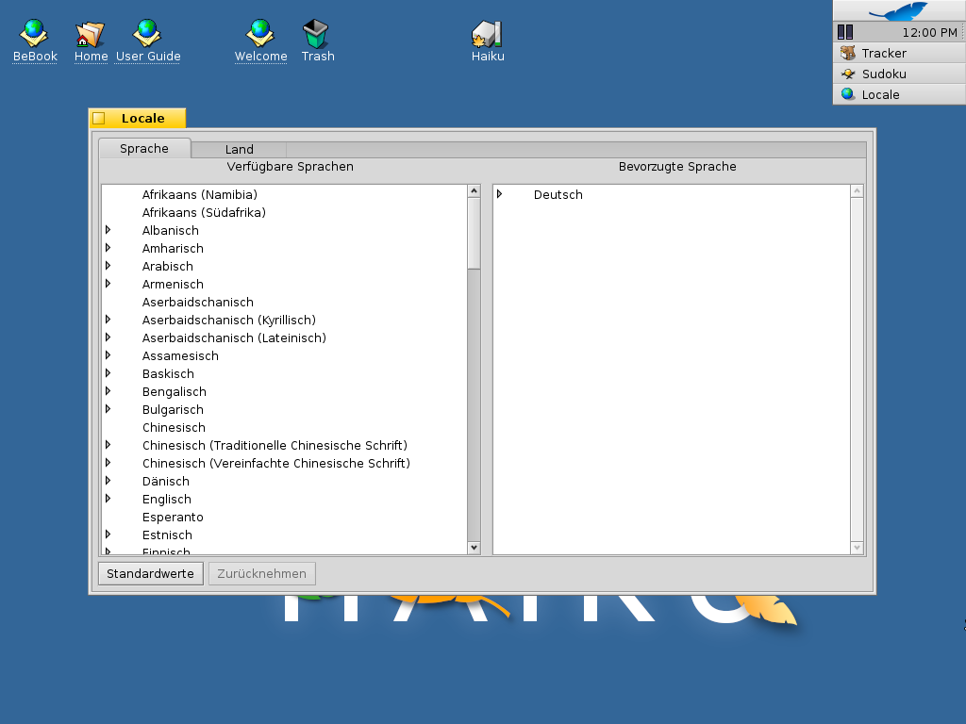
Task: Select the Englisch language row
Action: tap(285, 499)
